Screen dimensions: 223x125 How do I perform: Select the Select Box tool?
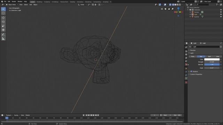3,9
